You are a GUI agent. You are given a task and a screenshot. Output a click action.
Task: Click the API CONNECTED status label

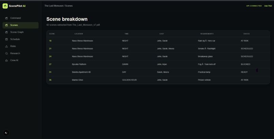(254, 6)
